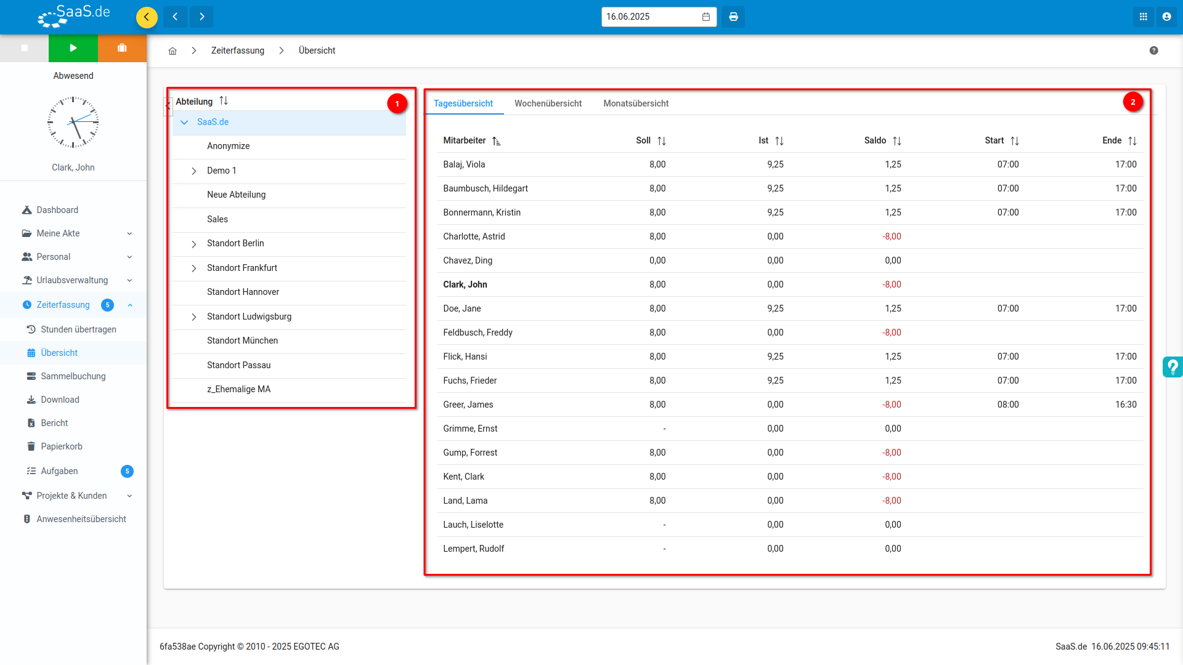The width and height of the screenshot is (1183, 665).
Task: Switch to the Monatsübersicht tab
Action: coord(636,103)
